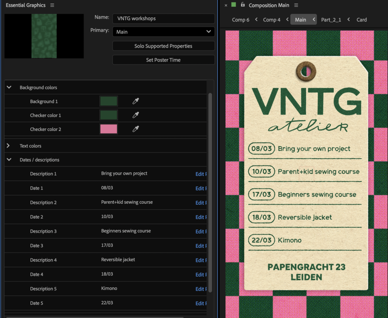Image resolution: width=388 pixels, height=318 pixels.
Task: Collapse the Dates / descriptions group
Action: pos(9,160)
